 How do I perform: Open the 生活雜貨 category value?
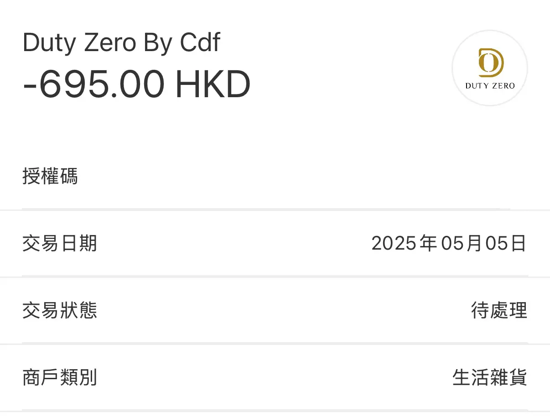coord(490,378)
